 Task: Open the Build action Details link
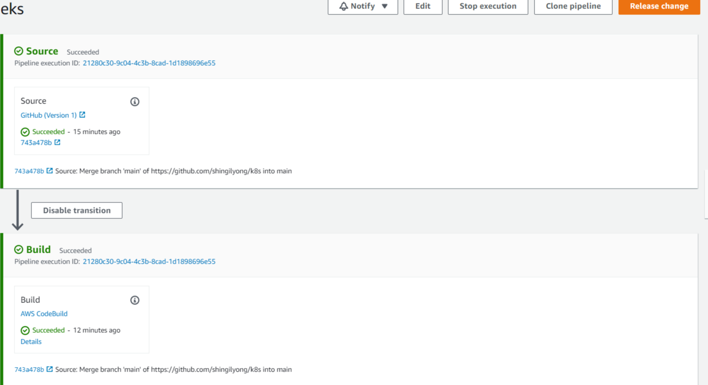click(x=31, y=342)
